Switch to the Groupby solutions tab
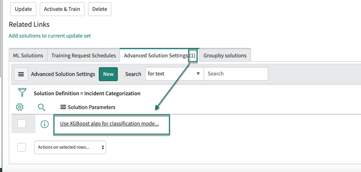 [225, 56]
